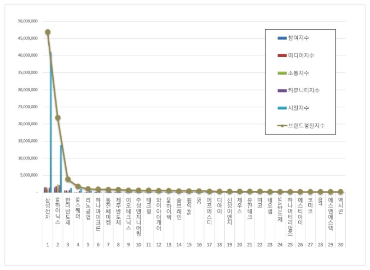Click the 에스앤에스텍 category label
Image resolution: width=370 pixels, height=270 pixels.
click(x=330, y=213)
